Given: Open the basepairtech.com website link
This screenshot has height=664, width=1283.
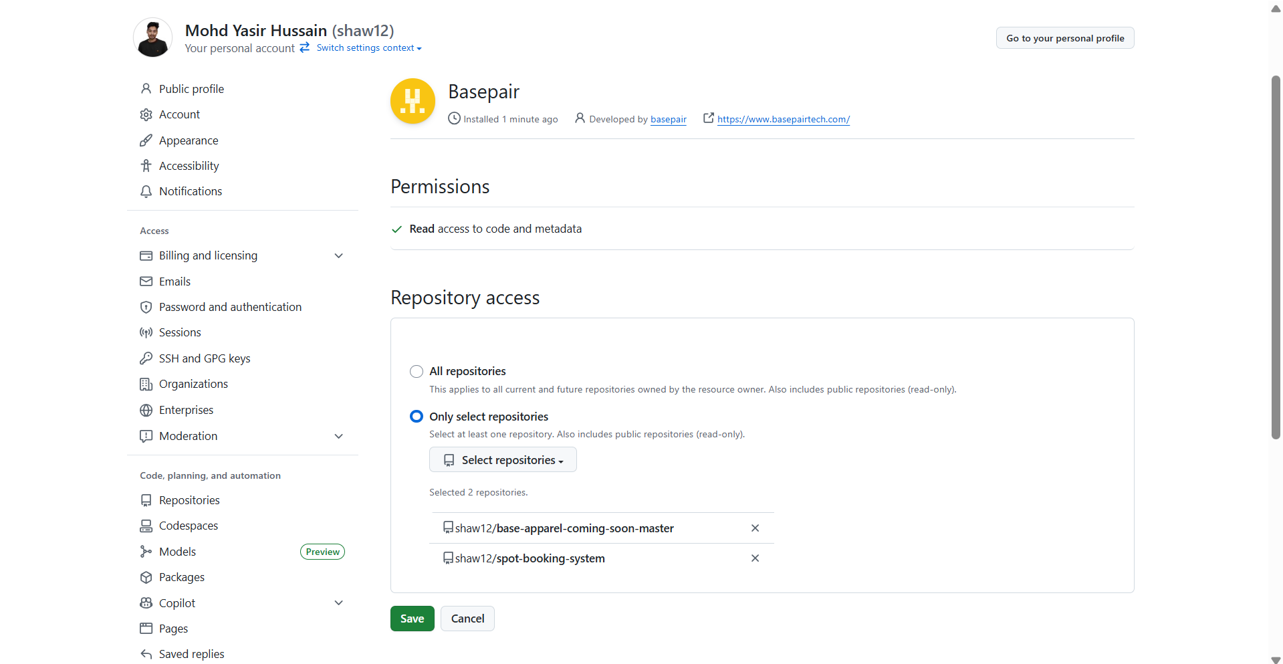Looking at the screenshot, I should tap(783, 119).
